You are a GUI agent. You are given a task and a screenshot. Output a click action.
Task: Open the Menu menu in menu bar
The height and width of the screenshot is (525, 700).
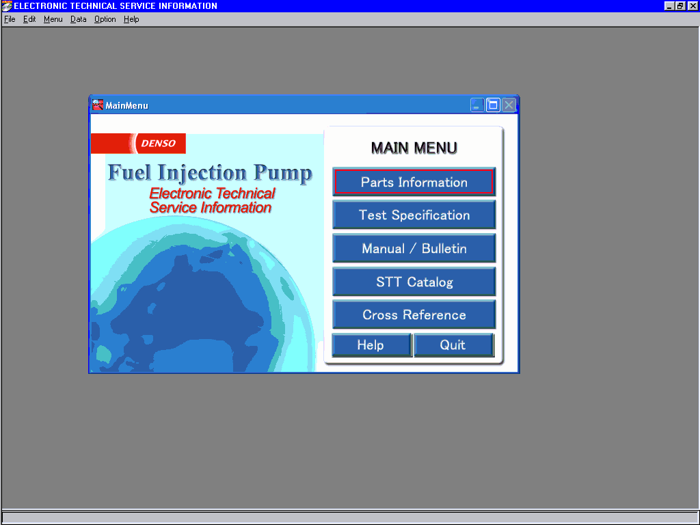tap(53, 19)
